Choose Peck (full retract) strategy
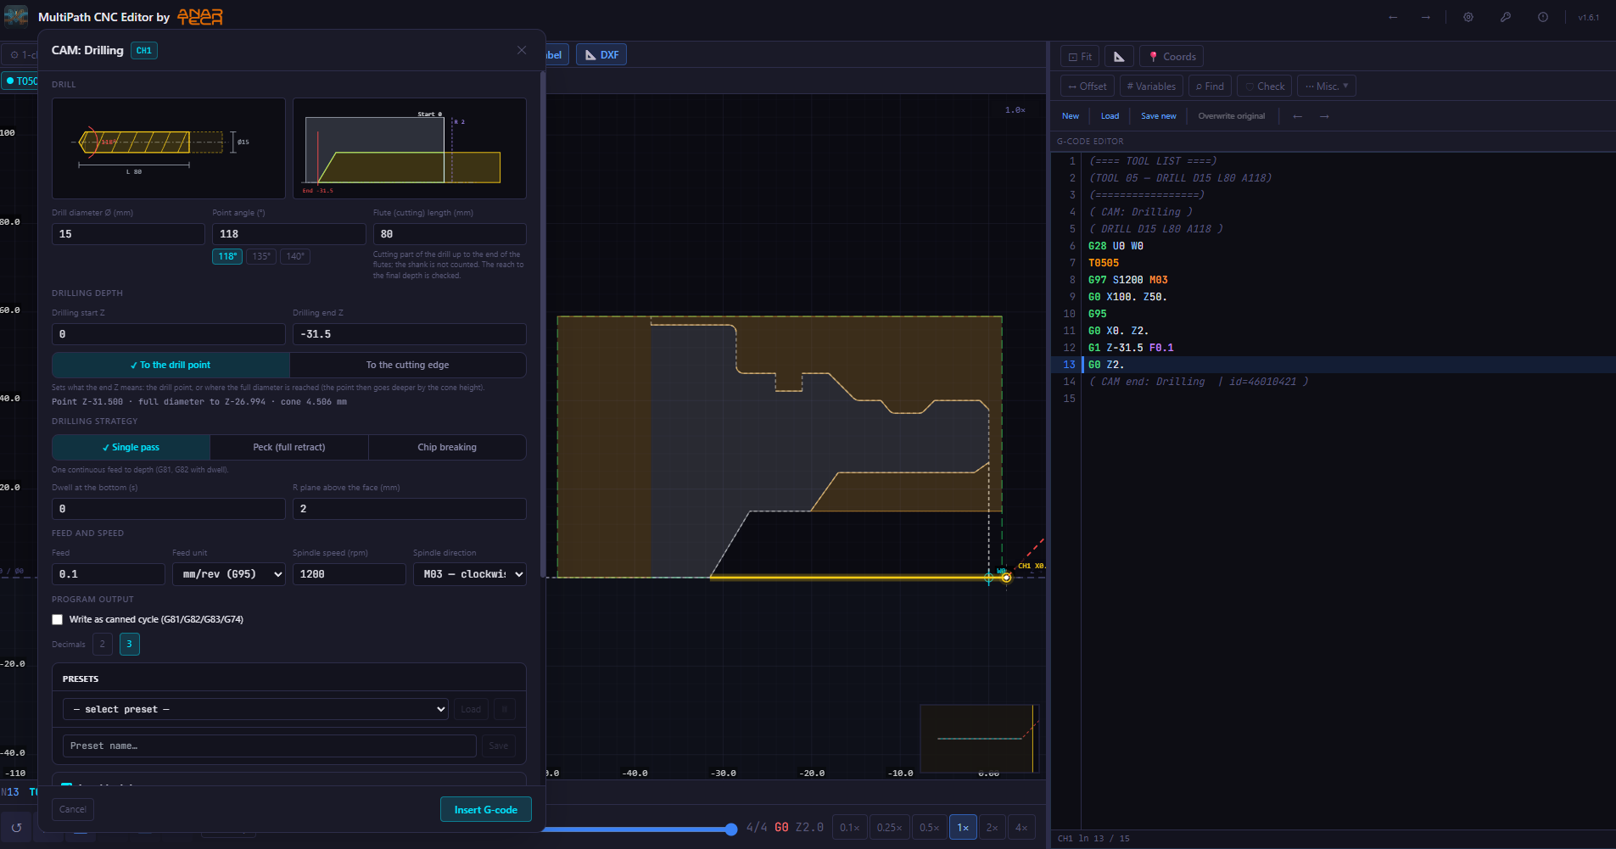Screen dimensions: 1616x849 tap(289, 447)
